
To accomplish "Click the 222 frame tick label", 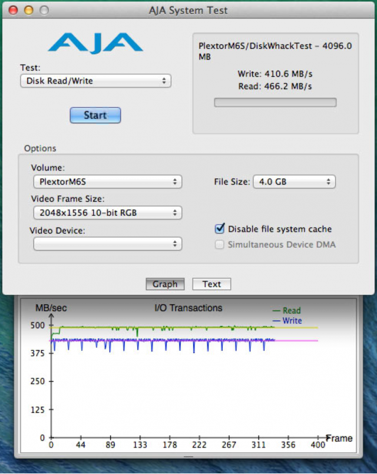I will pos(199,445).
